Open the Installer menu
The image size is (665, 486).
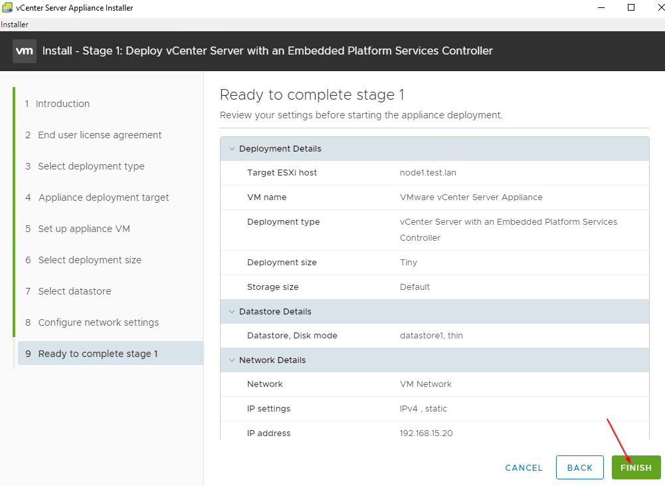[15, 25]
